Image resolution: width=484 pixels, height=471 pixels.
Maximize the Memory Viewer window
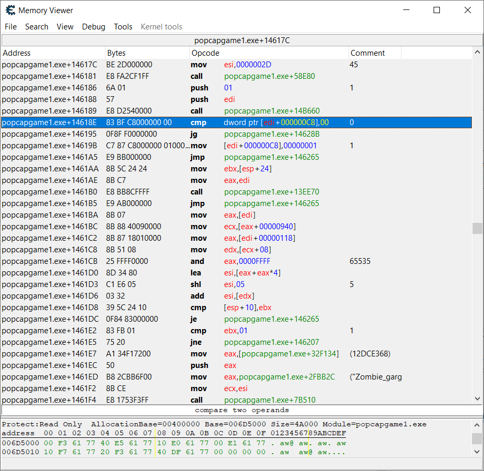point(437,10)
